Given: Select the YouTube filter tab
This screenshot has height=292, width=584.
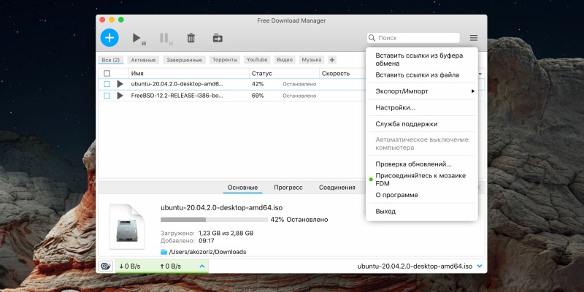Looking at the screenshot, I should click(257, 60).
